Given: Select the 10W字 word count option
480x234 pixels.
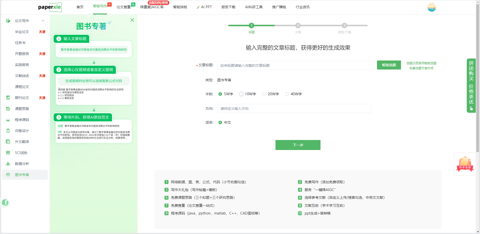Looking at the screenshot, I should (241, 94).
